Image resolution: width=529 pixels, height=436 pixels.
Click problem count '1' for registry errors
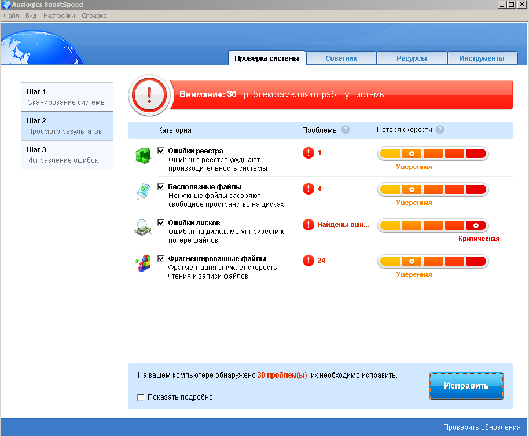pos(319,153)
